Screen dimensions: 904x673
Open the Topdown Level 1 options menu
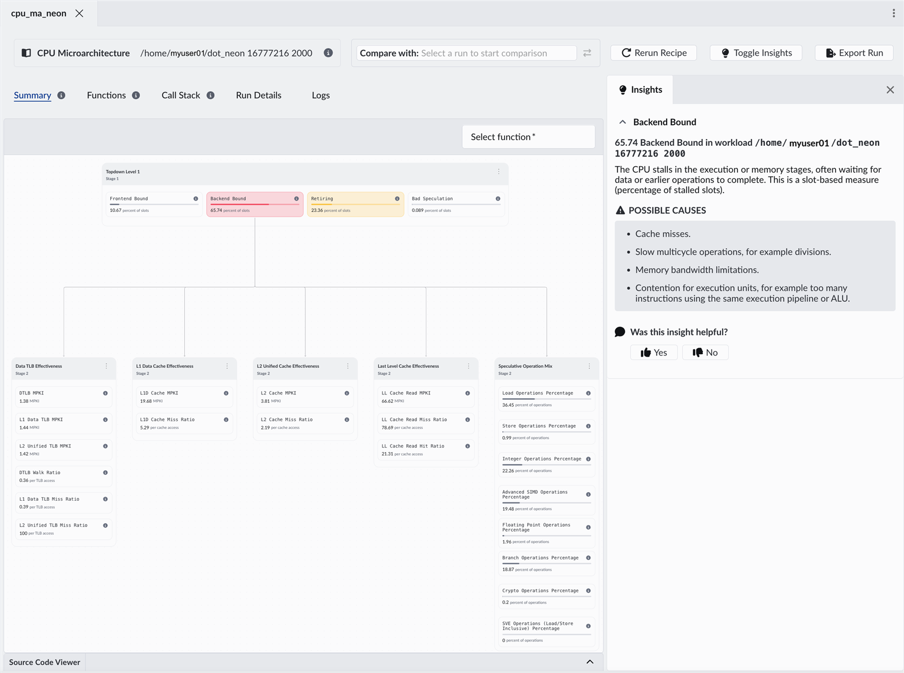498,172
